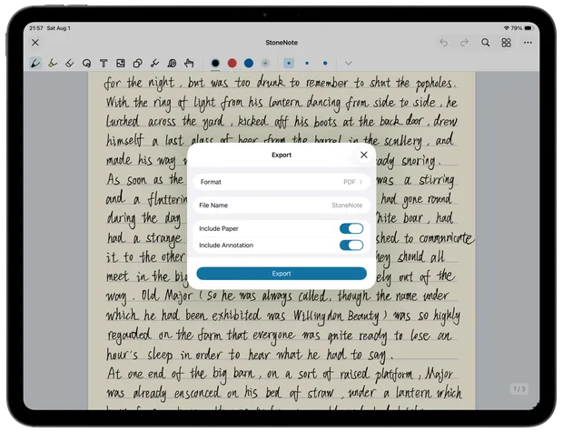Open the more options menu

(528, 43)
